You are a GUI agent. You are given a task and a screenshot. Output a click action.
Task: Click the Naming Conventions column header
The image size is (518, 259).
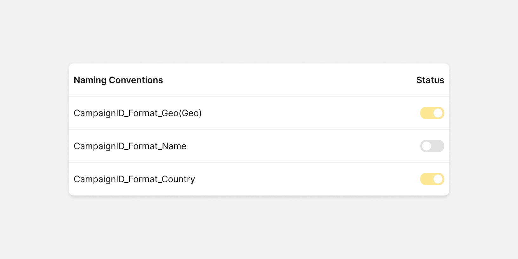(x=118, y=80)
